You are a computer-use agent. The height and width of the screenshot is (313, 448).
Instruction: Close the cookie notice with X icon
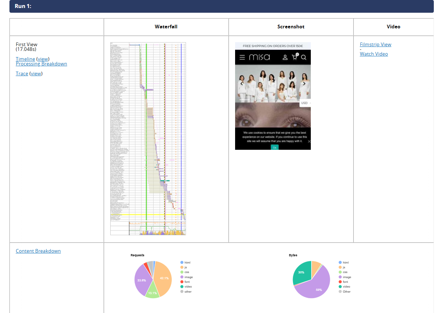tap(309, 141)
